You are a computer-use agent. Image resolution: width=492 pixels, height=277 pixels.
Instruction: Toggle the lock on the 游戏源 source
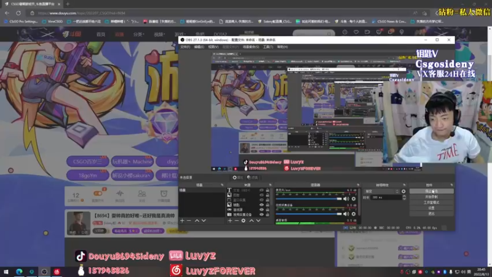[268, 209]
